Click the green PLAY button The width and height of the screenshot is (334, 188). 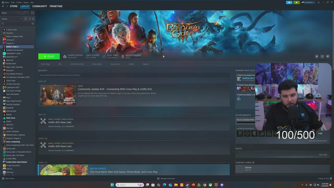pos(49,56)
